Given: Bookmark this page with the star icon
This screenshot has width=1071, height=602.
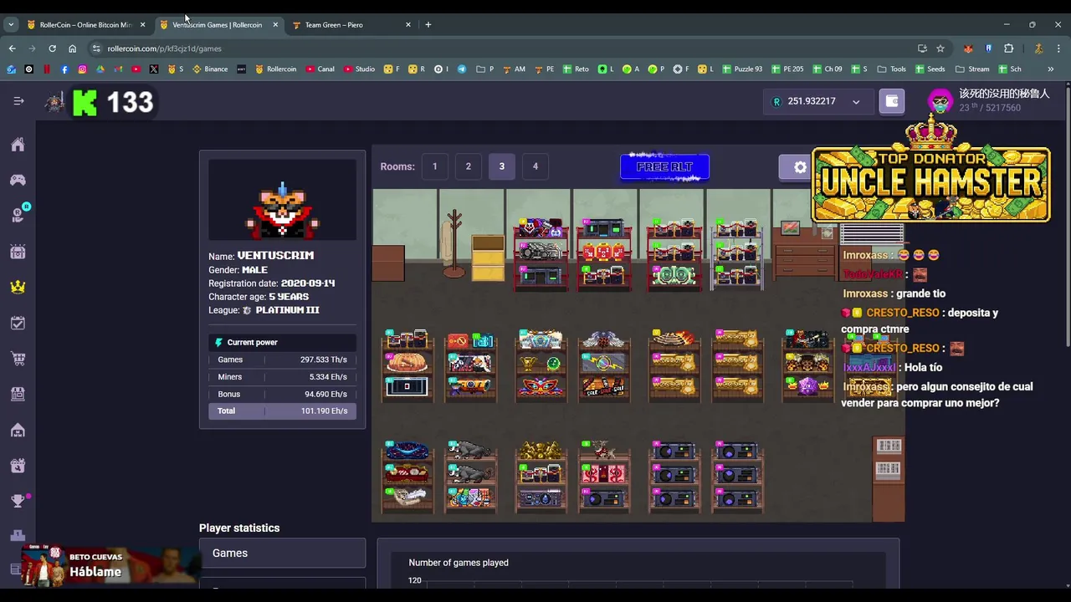Looking at the screenshot, I should click(940, 48).
